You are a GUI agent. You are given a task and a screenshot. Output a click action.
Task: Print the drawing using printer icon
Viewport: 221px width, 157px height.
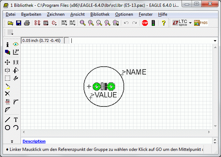click(x=27, y=23)
